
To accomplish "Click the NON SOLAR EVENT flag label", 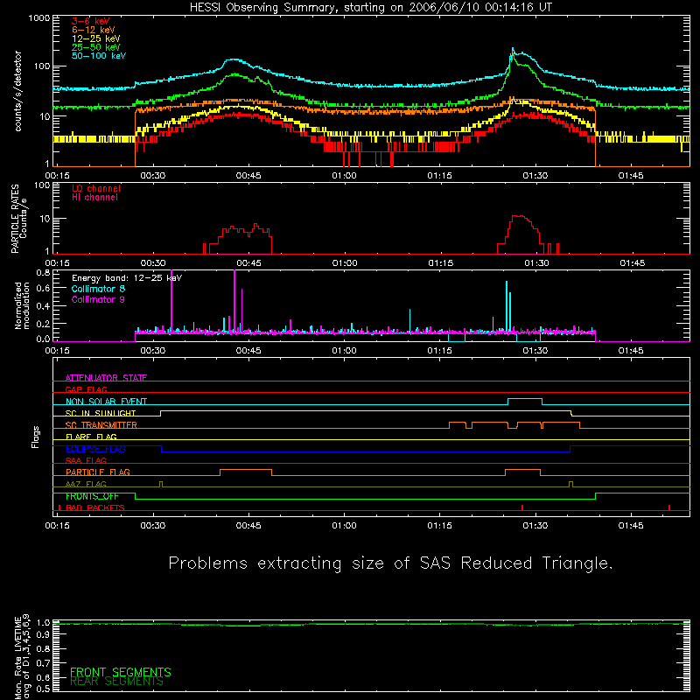I will pyautogui.click(x=106, y=402).
